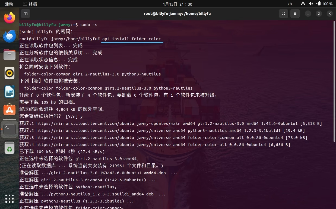
Task: Open Ubuntu Software store
Action: point(9,110)
